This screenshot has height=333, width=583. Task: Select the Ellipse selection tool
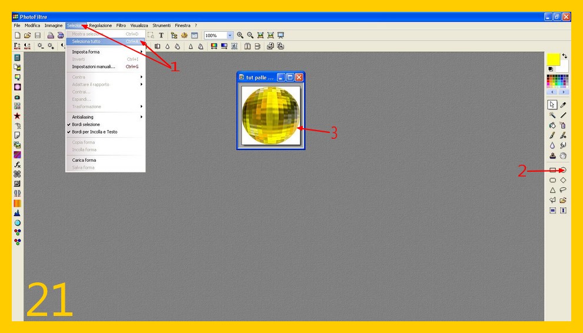click(x=563, y=170)
